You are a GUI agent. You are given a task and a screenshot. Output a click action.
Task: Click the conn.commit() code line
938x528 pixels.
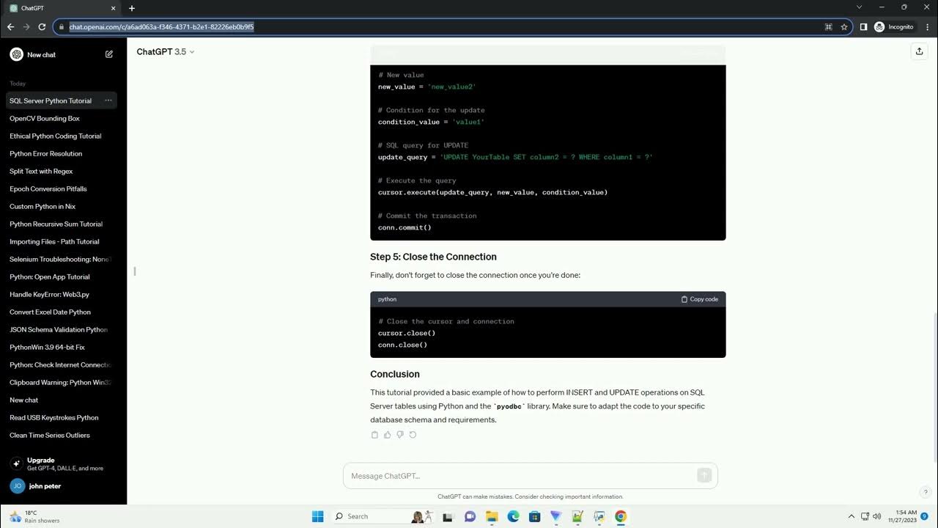405,227
